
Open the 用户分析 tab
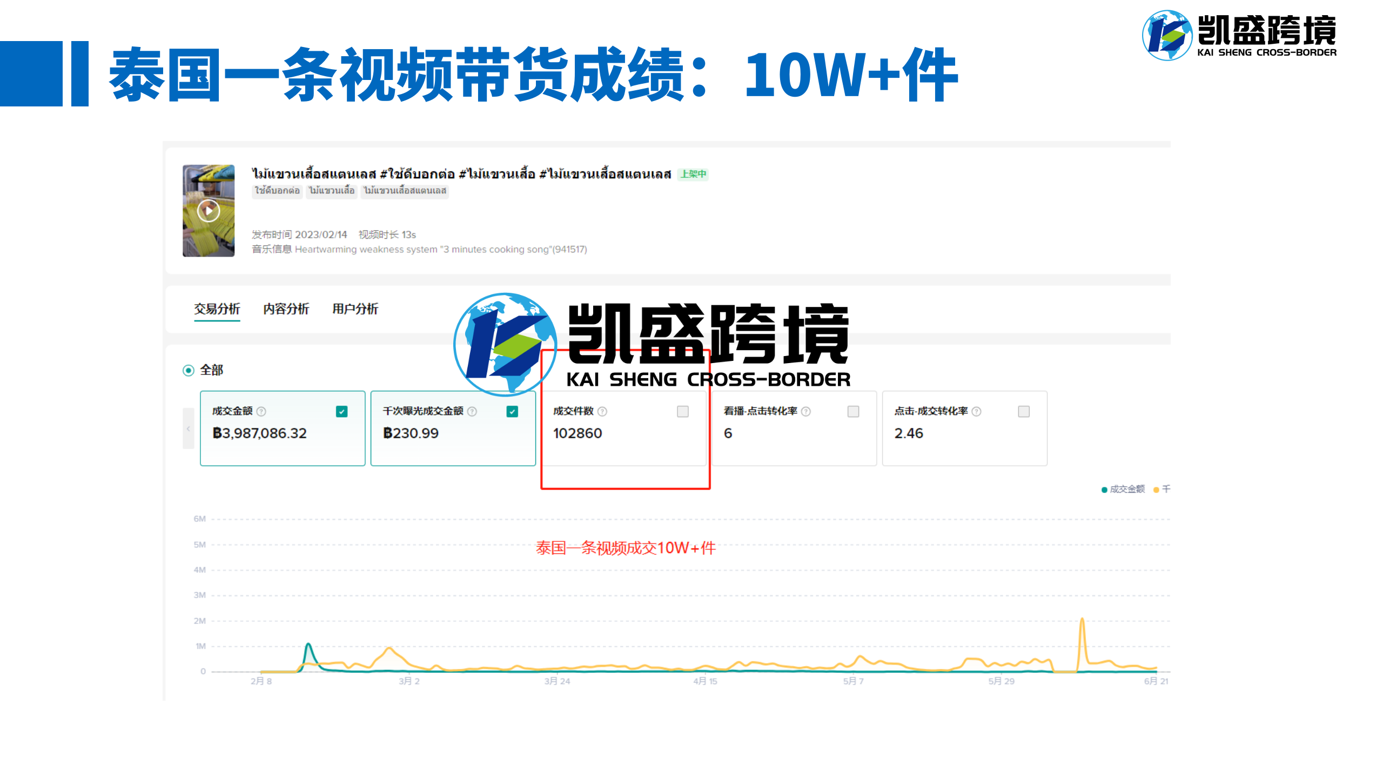[x=355, y=309]
